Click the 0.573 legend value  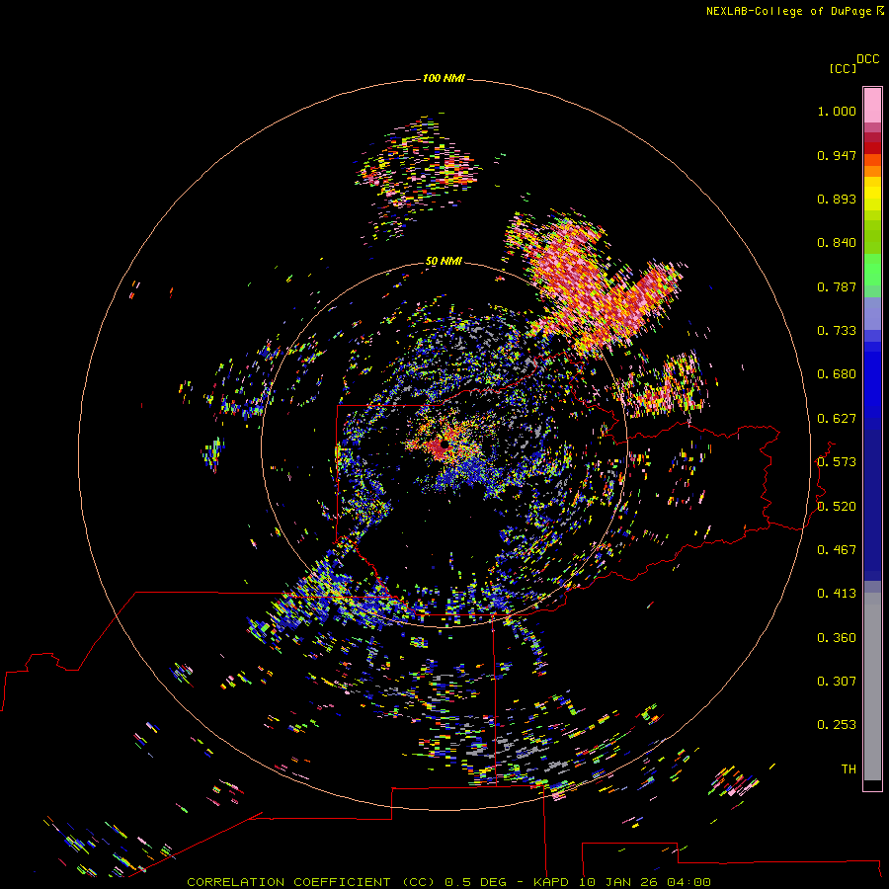pos(837,462)
